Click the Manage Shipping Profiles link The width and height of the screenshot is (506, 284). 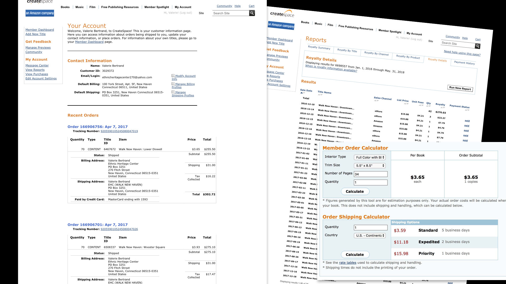pos(183,94)
